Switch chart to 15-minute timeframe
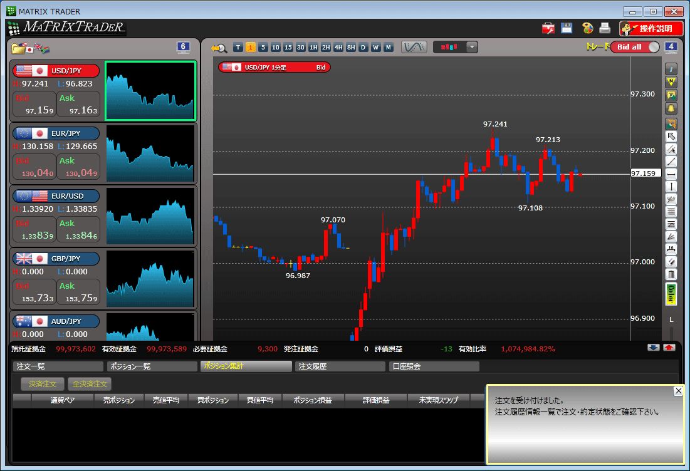The width and height of the screenshot is (690, 471). pos(288,48)
